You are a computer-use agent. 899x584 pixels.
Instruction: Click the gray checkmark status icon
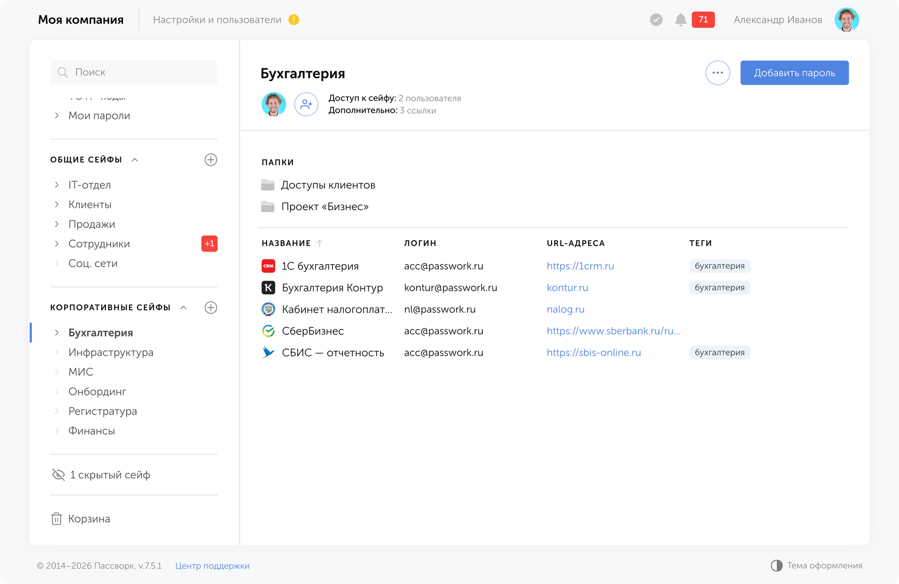[656, 20]
